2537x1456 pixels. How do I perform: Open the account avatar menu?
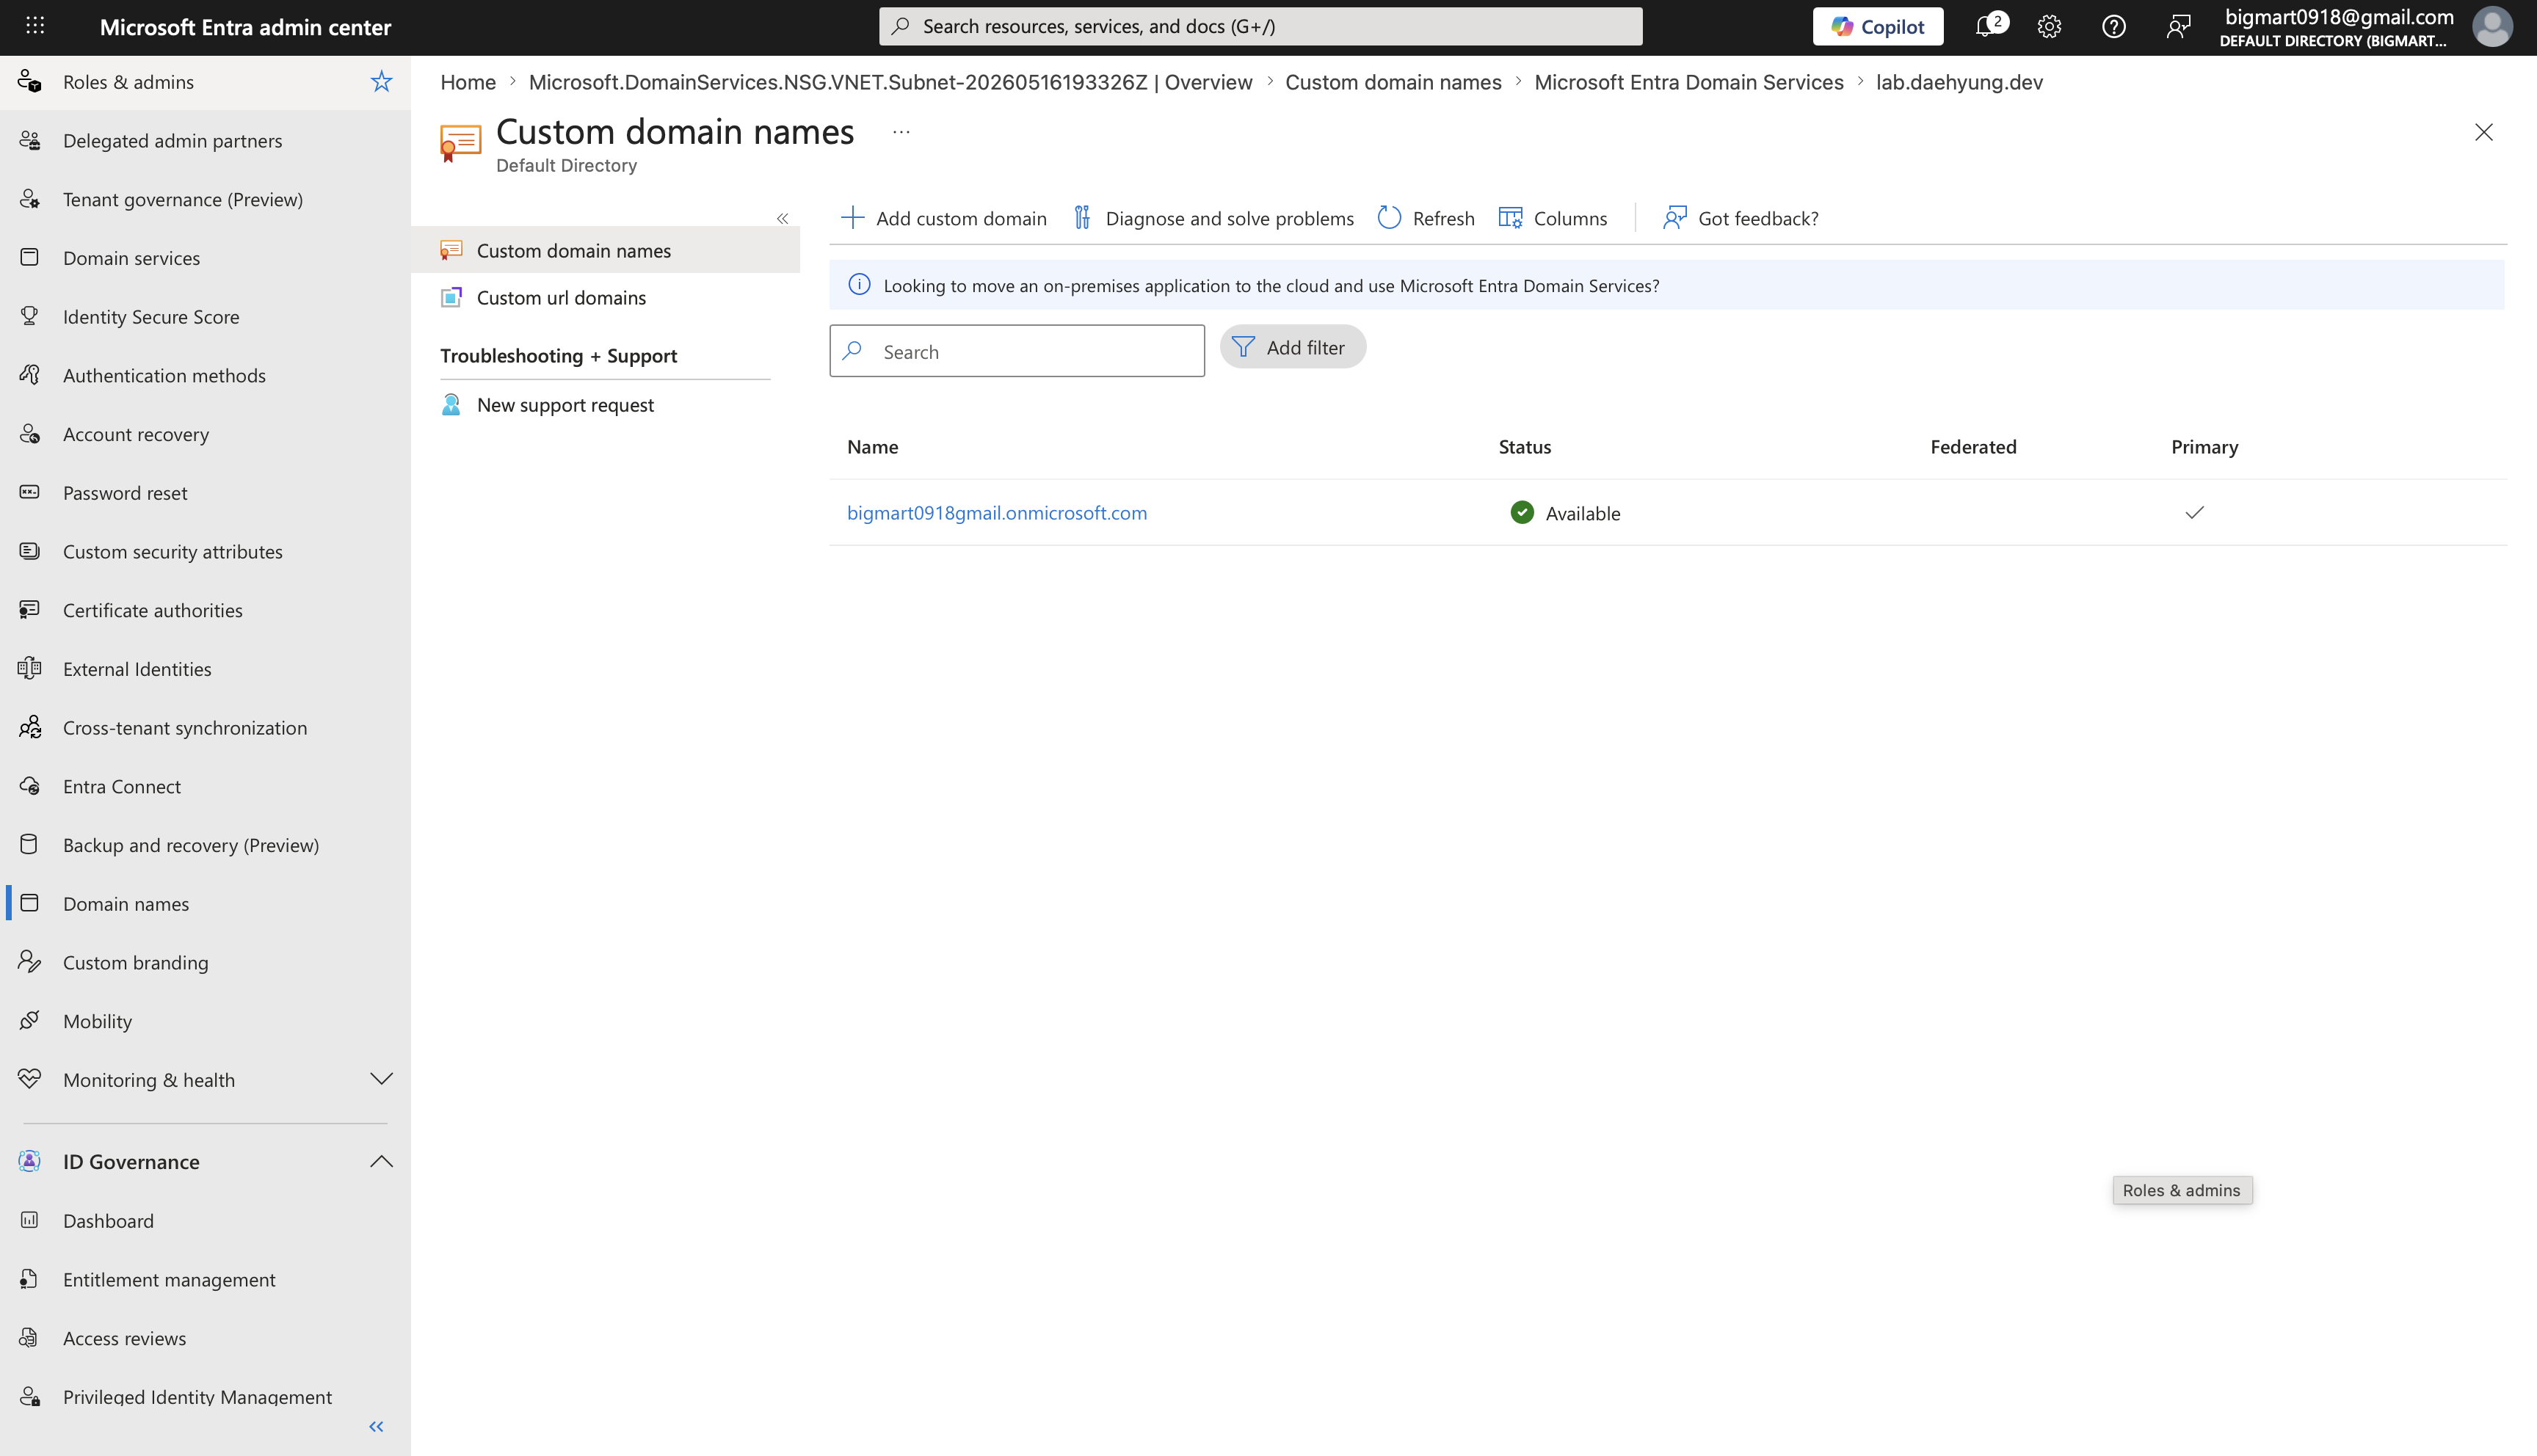pos(2491,26)
